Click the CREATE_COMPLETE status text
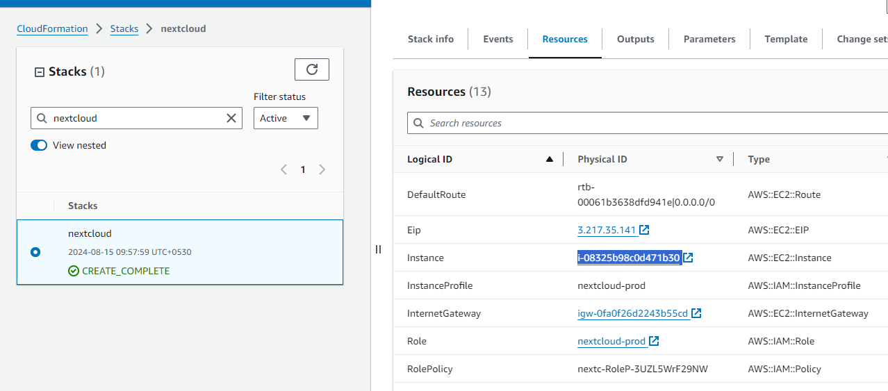The height and width of the screenshot is (391, 888). pos(126,271)
